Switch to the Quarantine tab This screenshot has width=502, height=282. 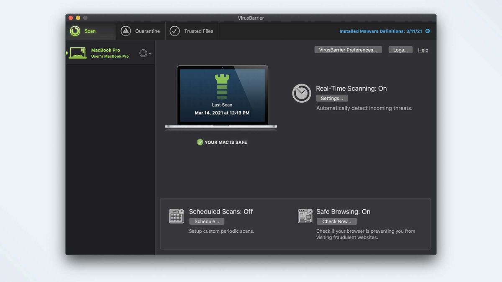[141, 30]
